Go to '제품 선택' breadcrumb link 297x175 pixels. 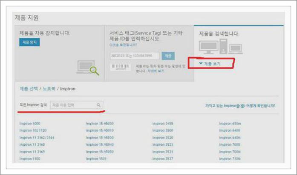click(x=29, y=89)
